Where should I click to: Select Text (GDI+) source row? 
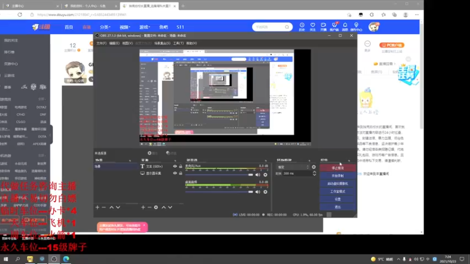pyautogui.click(x=161, y=167)
